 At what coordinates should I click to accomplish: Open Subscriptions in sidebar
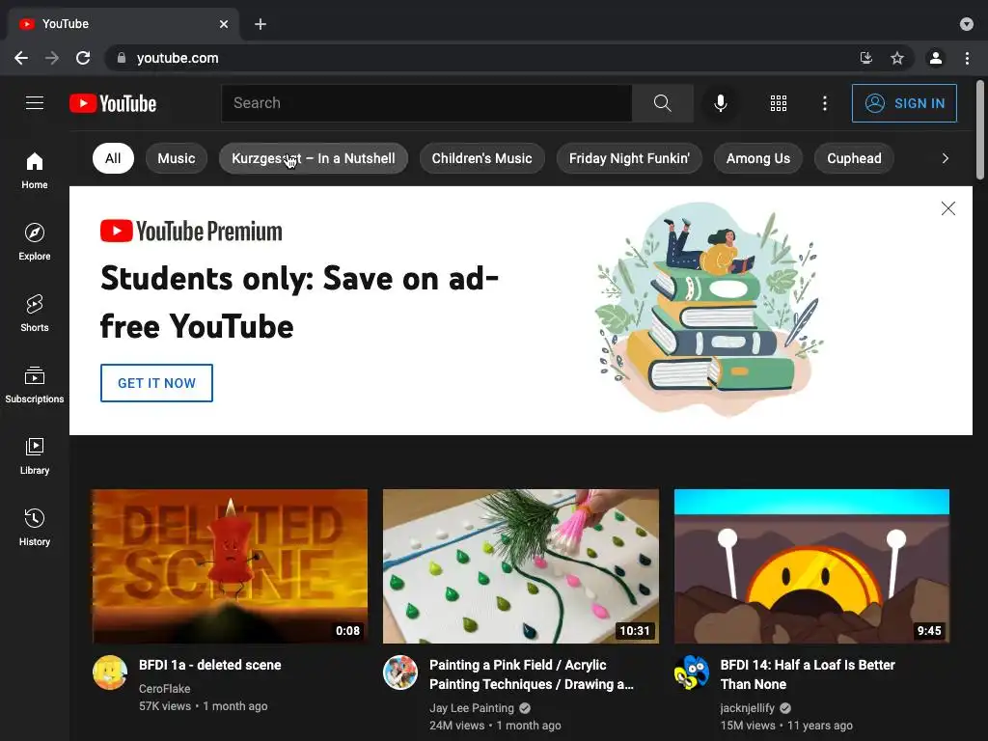click(35, 384)
